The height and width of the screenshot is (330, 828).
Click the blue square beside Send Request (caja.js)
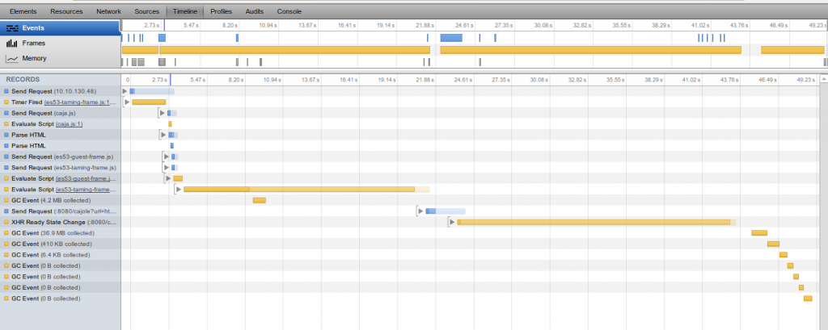tap(6, 113)
